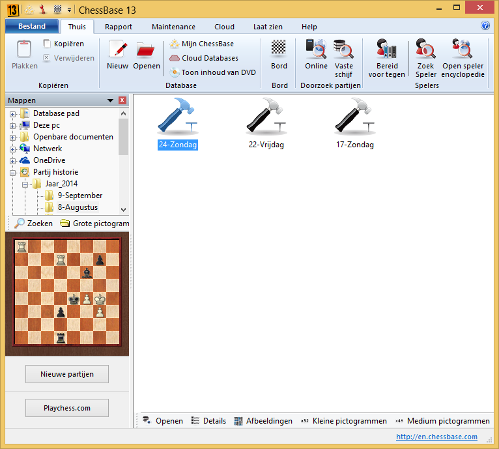This screenshot has width=499, height=449.
Task: Open the Bord chessboard icon
Action: click(279, 48)
